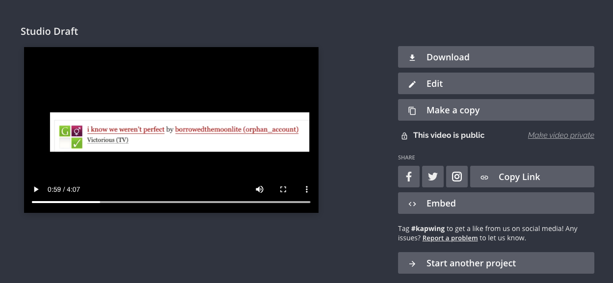Click the Report a problem link

tap(450, 238)
